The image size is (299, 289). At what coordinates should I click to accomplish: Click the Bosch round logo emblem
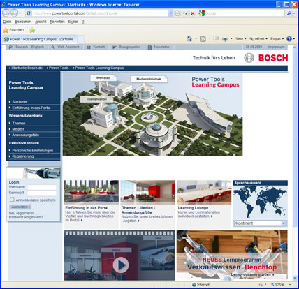249,58
